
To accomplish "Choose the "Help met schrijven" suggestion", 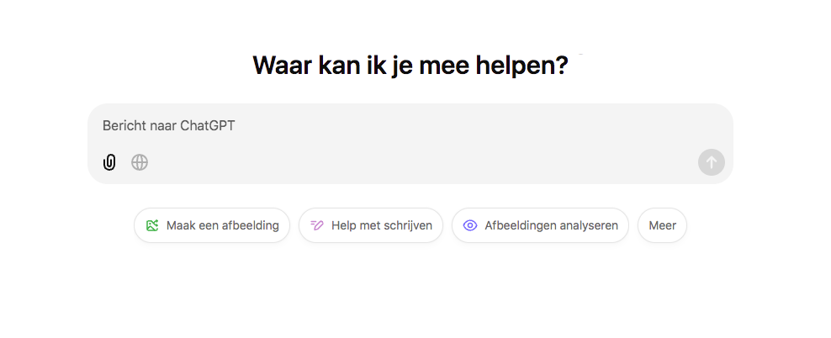I will pyautogui.click(x=371, y=225).
